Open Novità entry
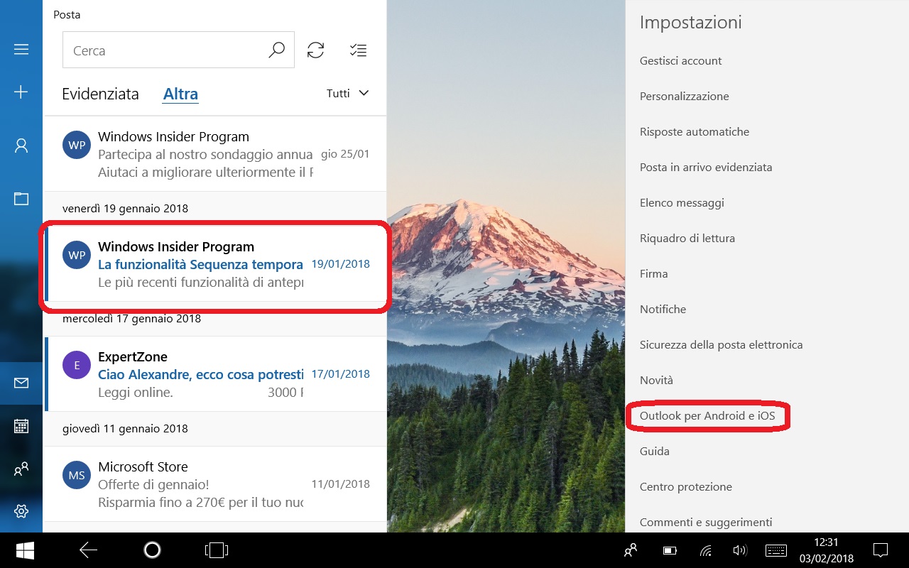The height and width of the screenshot is (568, 909). (656, 380)
